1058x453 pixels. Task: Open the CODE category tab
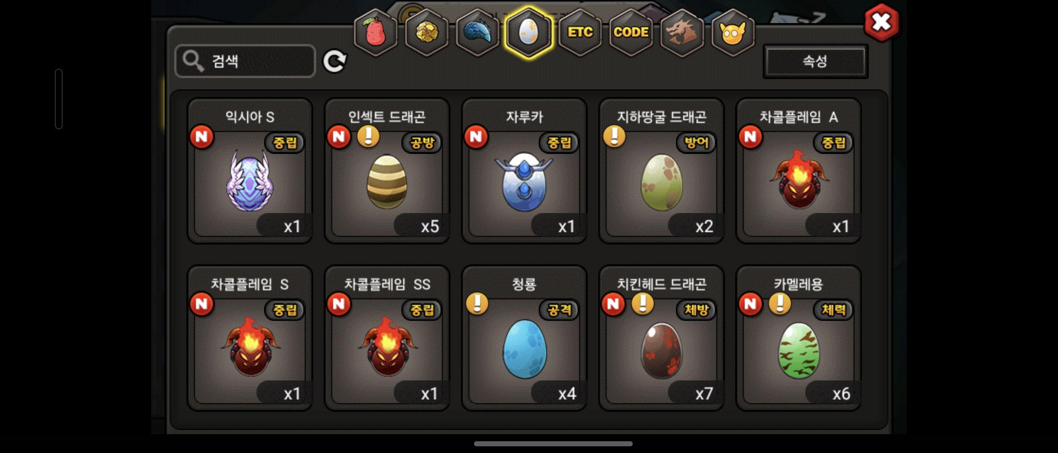[631, 32]
